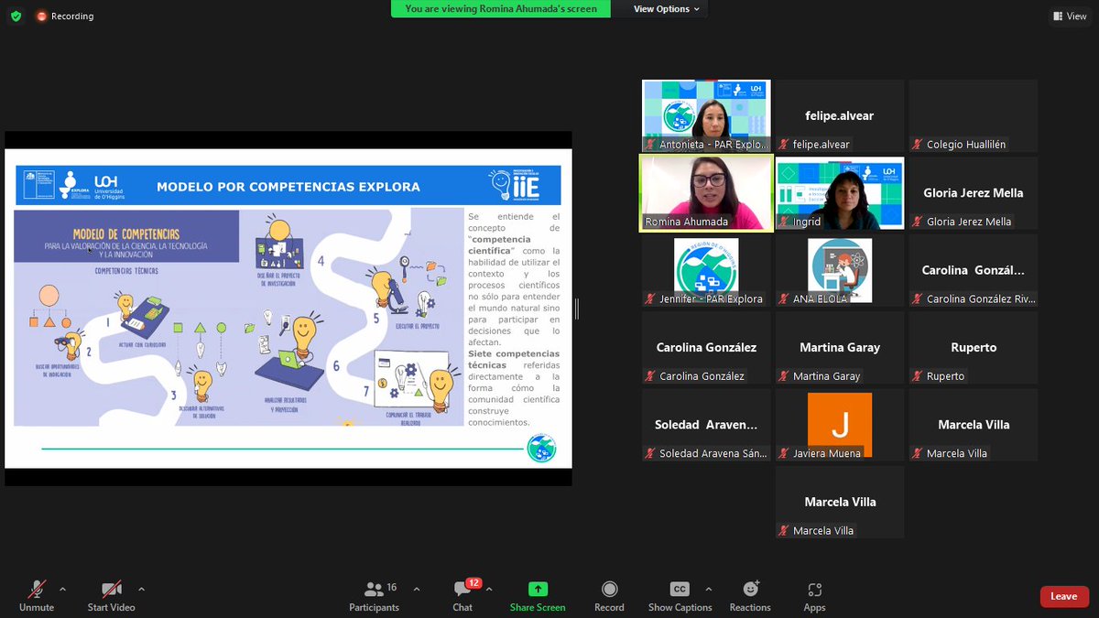1099x618 pixels.
Task: Expand the chevron next to Chat
Action: coord(489,589)
